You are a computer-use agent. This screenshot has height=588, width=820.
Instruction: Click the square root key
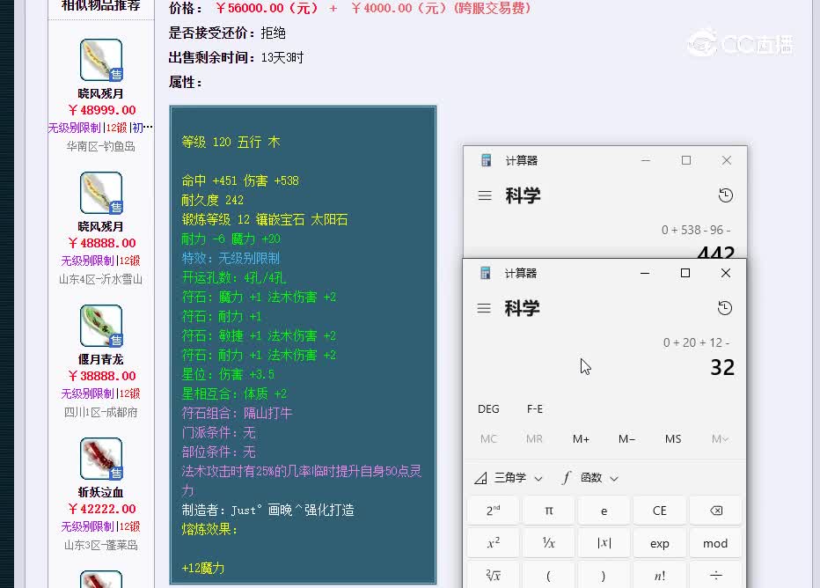point(494,576)
